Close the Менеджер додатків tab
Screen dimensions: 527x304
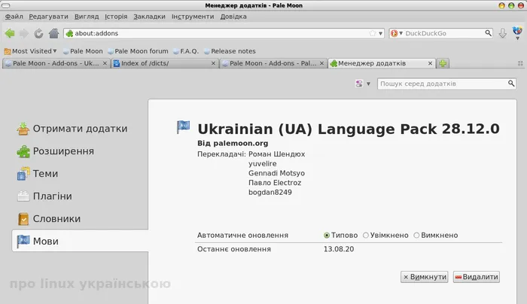(430, 63)
